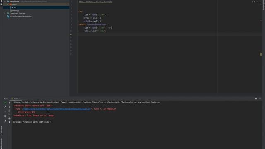265x149 pixels.
Task: Select the main tab in the Run panel
Action: pos(16,99)
